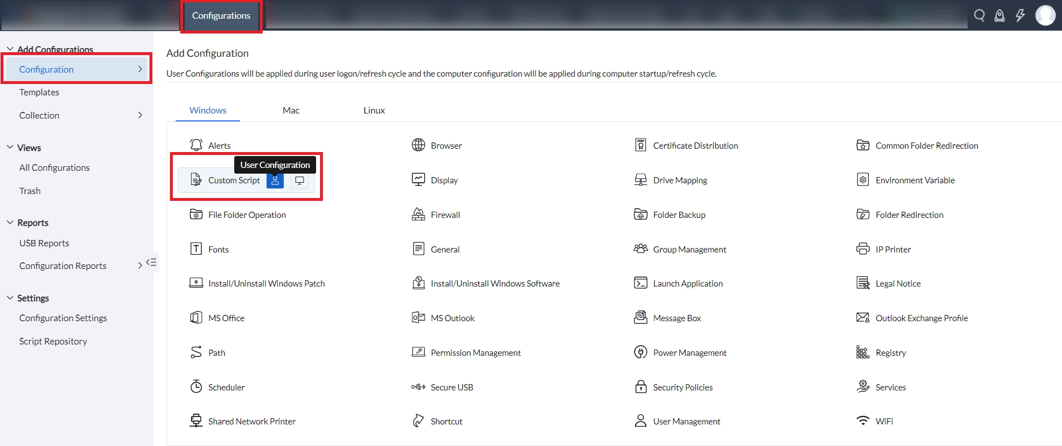
Task: Click the WiFi icon
Action: pos(863,421)
